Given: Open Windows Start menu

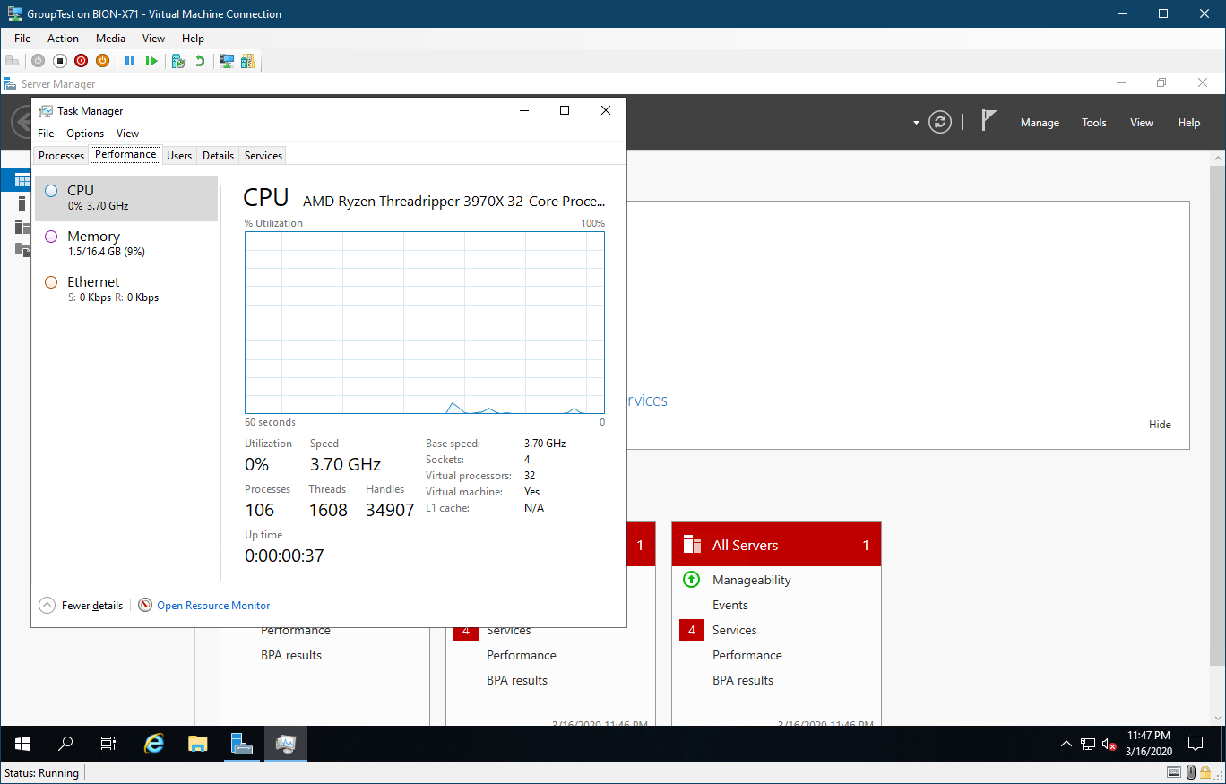Looking at the screenshot, I should click(22, 744).
